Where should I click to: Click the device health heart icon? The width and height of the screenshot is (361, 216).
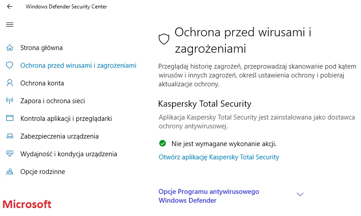point(10,154)
